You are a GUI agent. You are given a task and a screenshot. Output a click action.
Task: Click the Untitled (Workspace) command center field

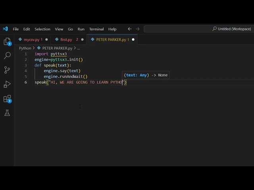click(x=199, y=29)
